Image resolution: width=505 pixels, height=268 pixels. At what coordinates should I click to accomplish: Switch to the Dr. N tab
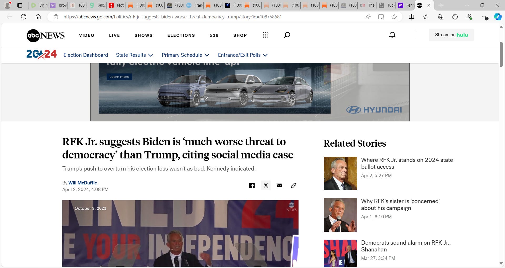pyautogui.click(x=39, y=5)
